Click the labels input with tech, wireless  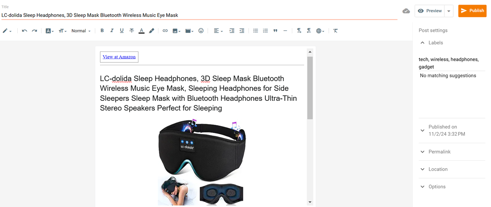point(452,63)
